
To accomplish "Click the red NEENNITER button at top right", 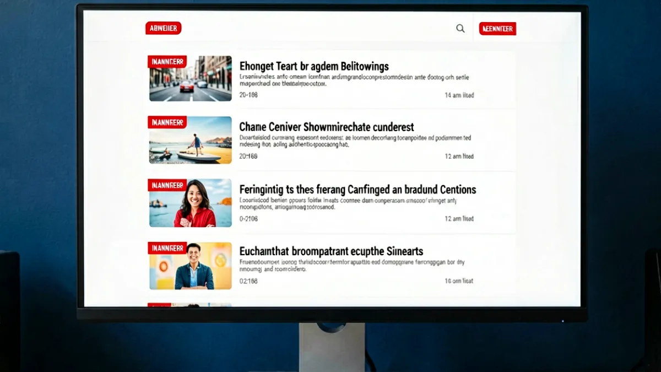I will [497, 29].
